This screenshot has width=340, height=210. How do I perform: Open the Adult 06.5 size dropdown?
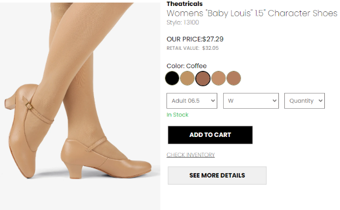pos(192,101)
